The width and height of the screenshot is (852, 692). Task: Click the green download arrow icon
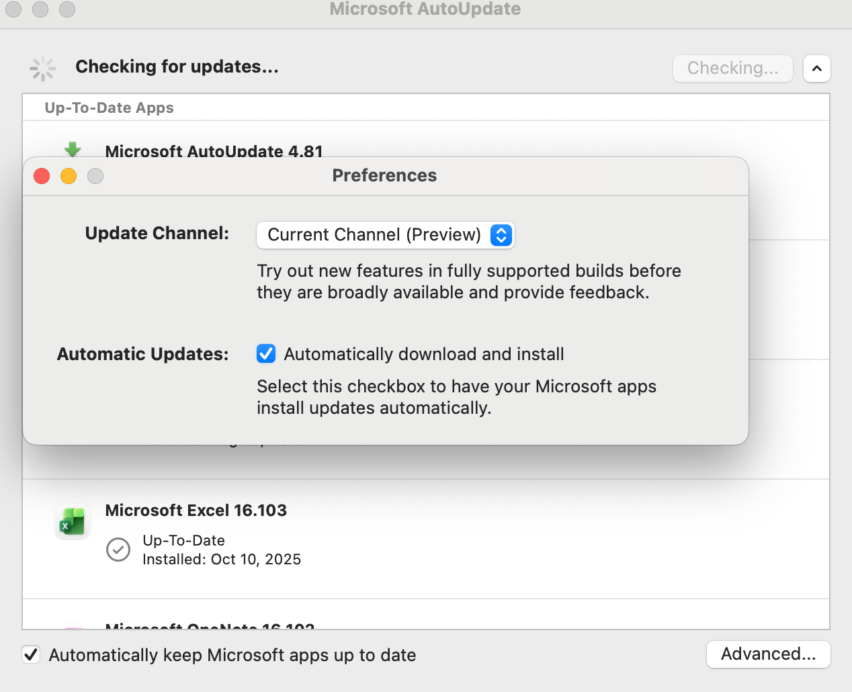coord(73,149)
